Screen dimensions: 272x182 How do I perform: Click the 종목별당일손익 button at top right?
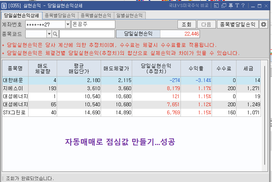238,25
